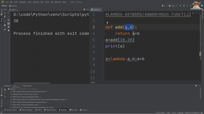Open the Run menu
Screen dimensions: 204x114
point(42,2)
